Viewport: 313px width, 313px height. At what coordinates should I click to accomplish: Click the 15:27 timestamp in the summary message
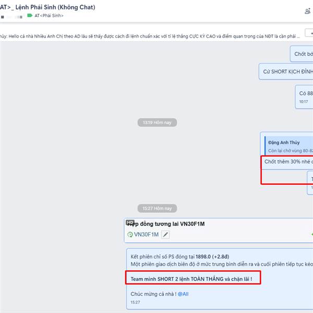(x=135, y=303)
